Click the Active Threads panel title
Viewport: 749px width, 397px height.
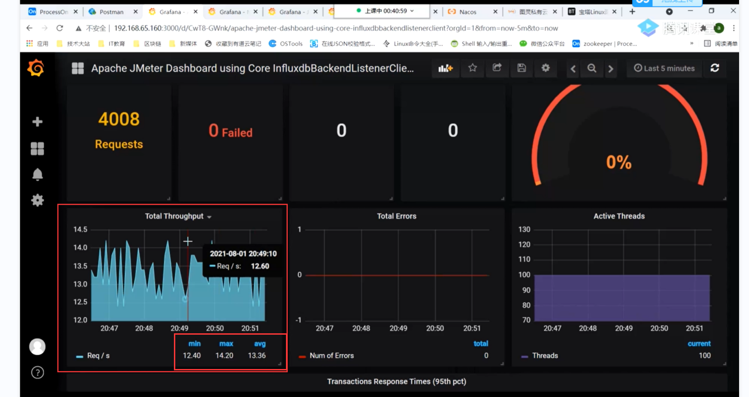tap(619, 216)
